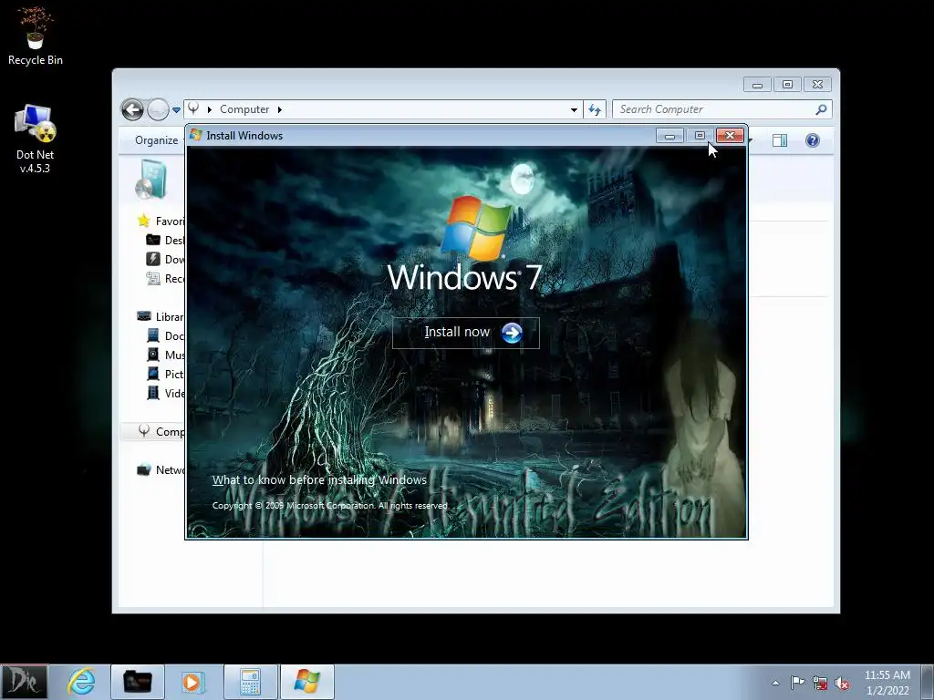Viewport: 934px width, 700px height.
Task: Click the forward arrow in explorer window
Action: click(x=158, y=109)
